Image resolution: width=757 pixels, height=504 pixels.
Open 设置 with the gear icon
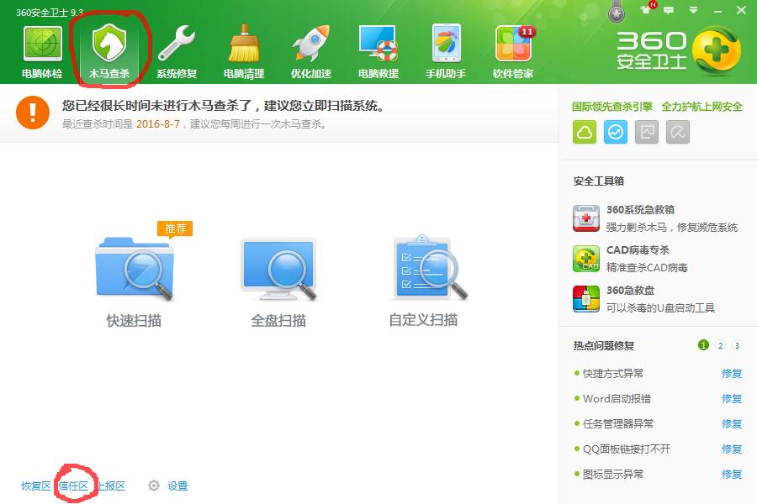[x=168, y=486]
